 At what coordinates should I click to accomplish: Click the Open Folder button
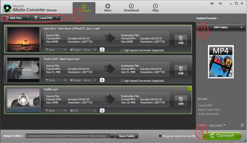click(127, 136)
